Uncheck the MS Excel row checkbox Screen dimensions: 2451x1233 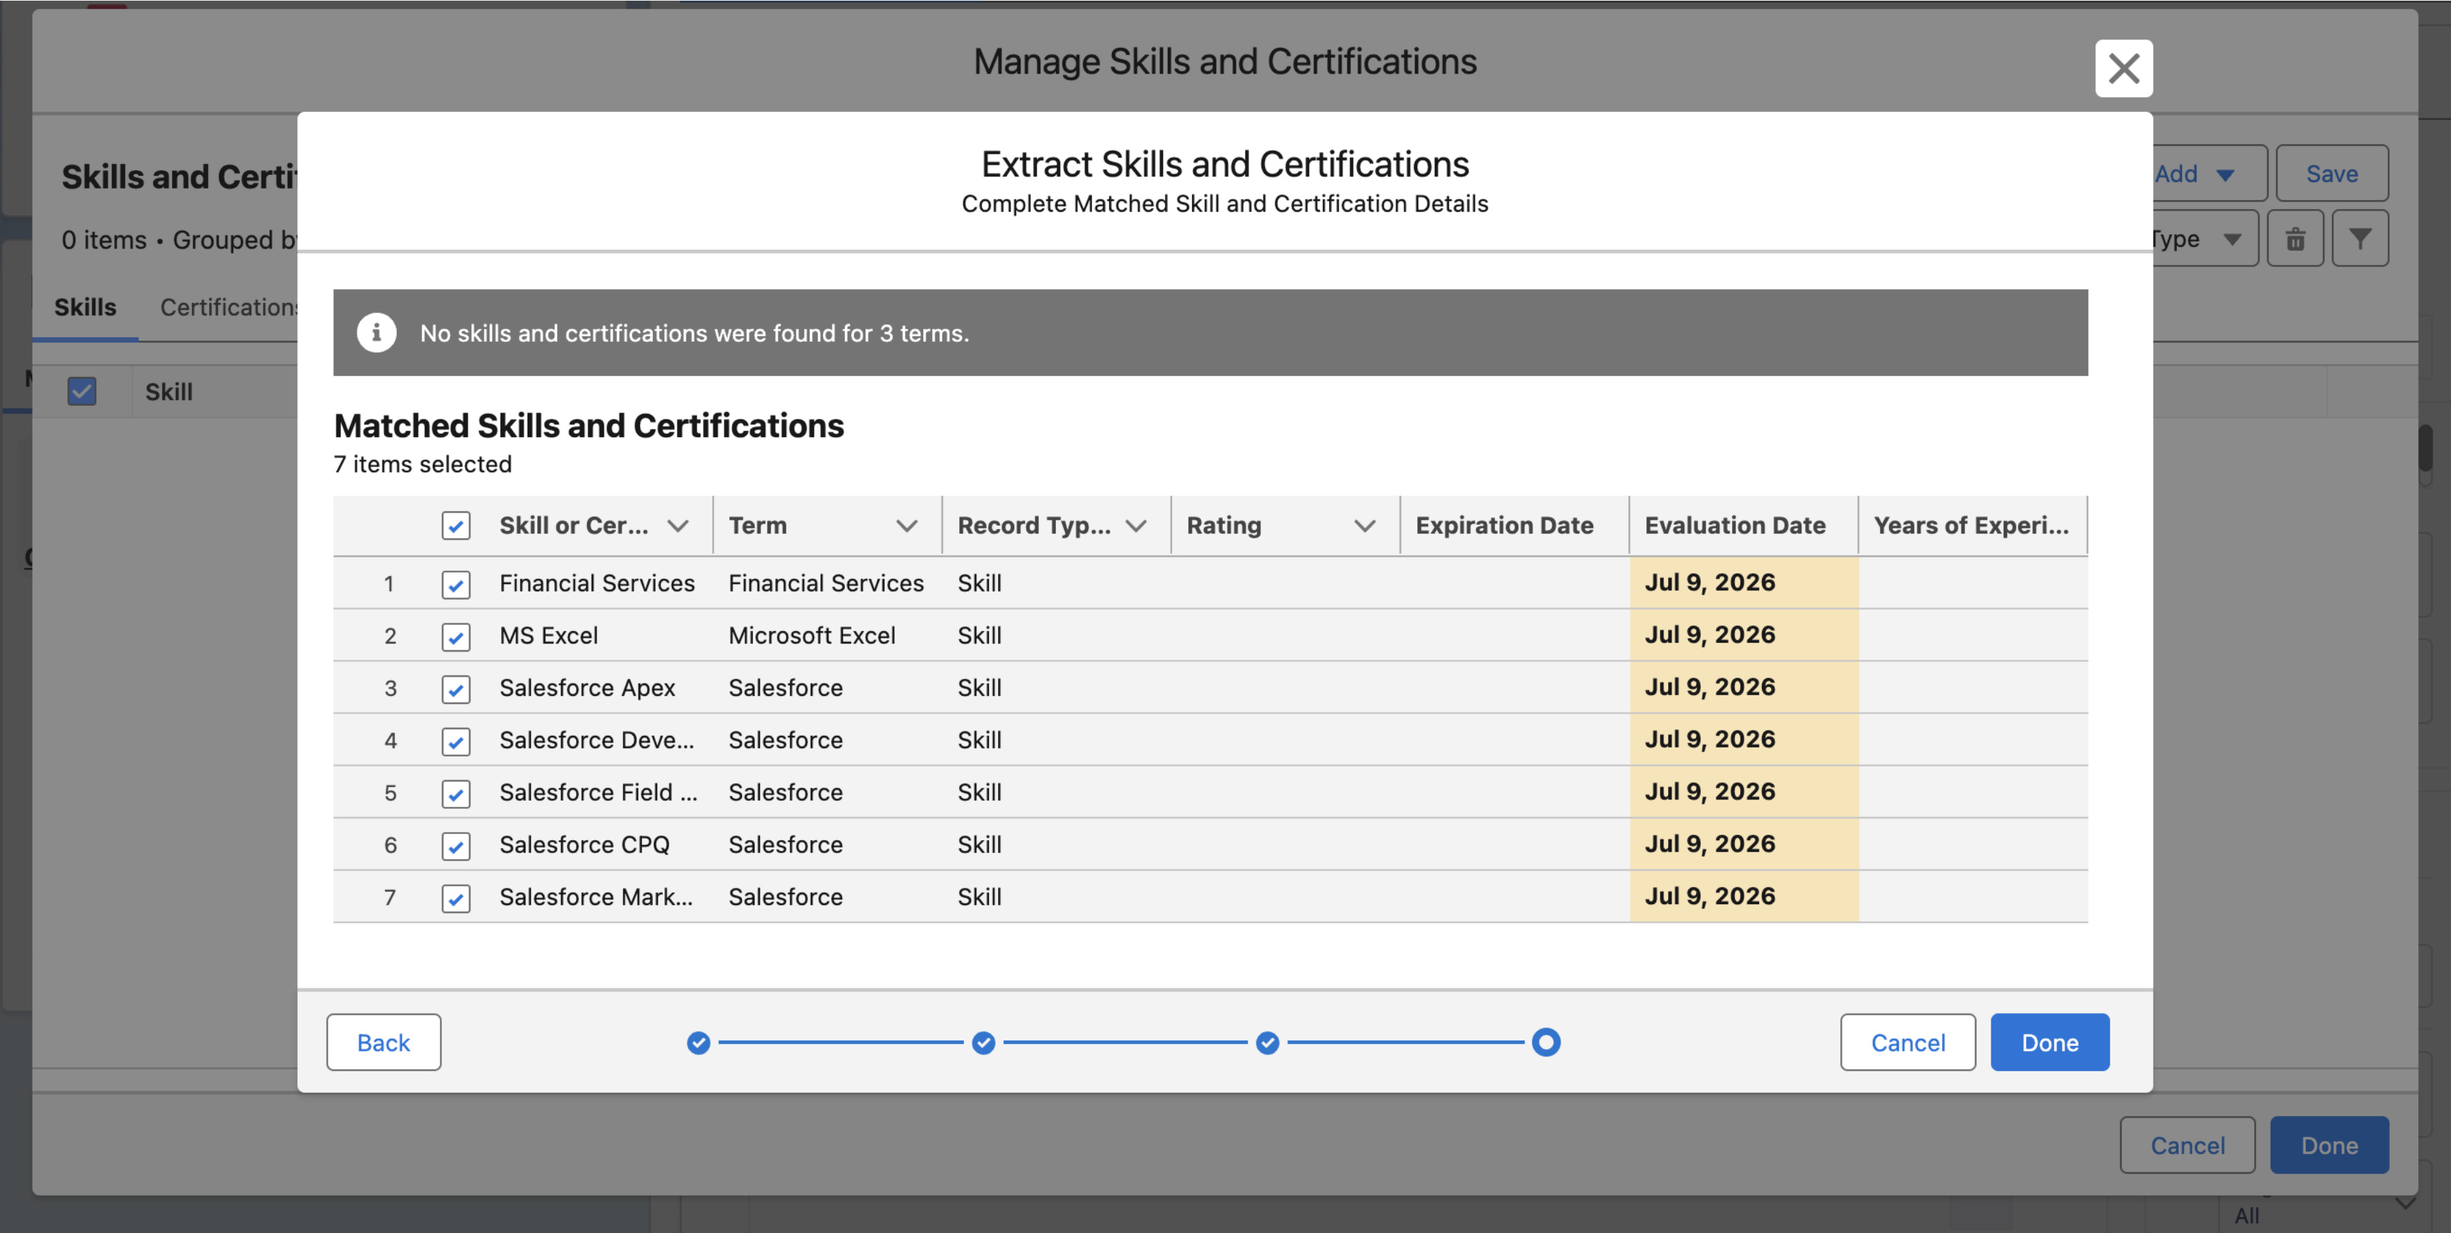(455, 637)
